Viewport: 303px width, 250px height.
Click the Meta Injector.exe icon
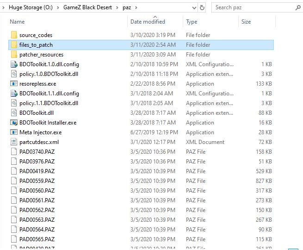coord(14,132)
